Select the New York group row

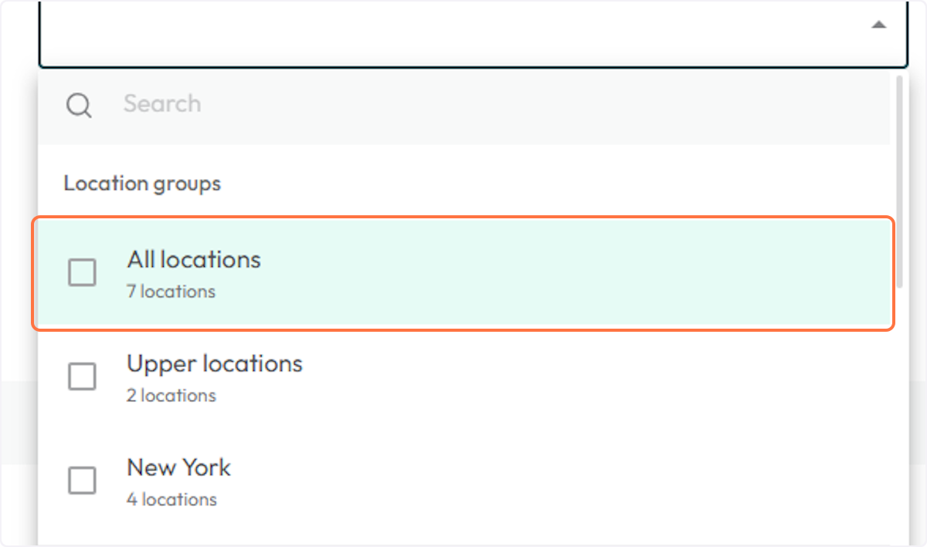coord(463,481)
